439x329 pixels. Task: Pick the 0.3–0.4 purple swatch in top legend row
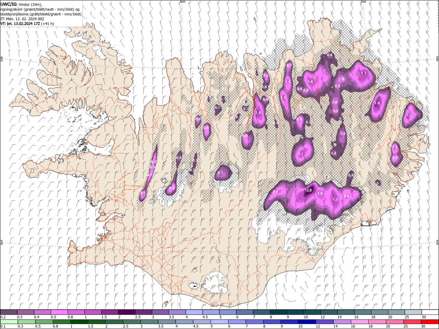click(26, 312)
